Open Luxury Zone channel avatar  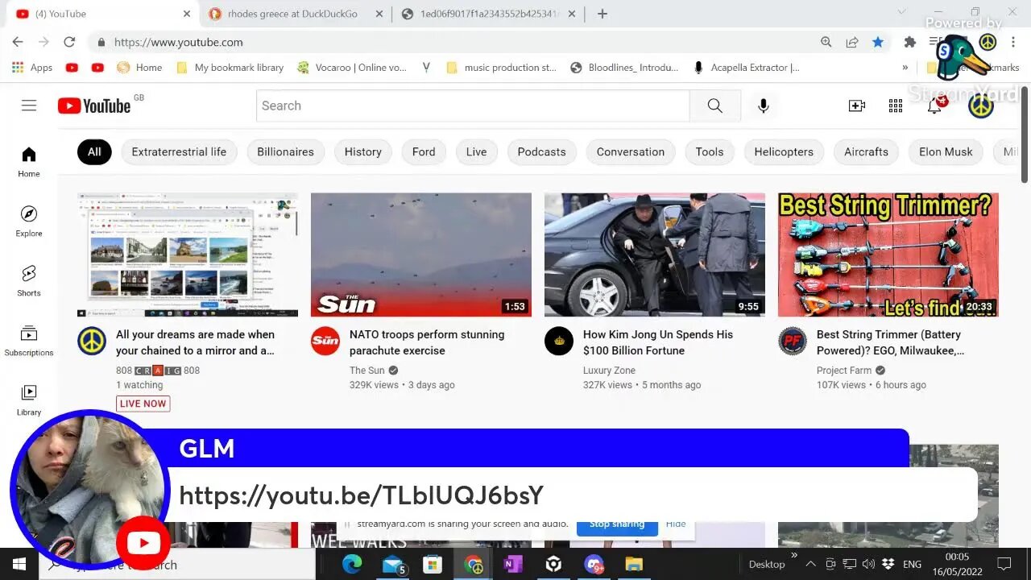559,342
